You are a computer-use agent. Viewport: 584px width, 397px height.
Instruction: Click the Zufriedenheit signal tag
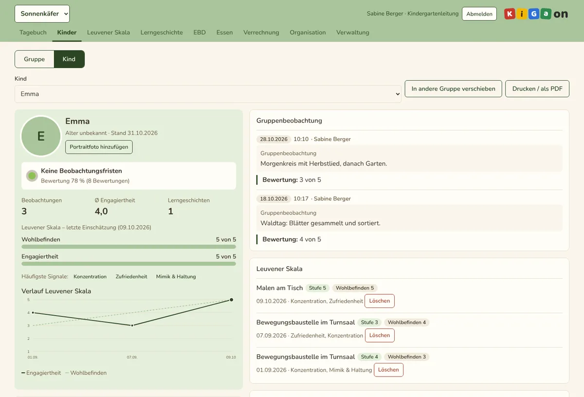(131, 277)
